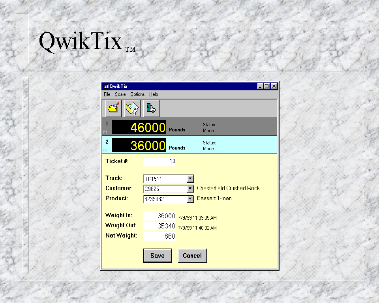Open the File menu
The width and height of the screenshot is (379, 303).
pos(107,95)
